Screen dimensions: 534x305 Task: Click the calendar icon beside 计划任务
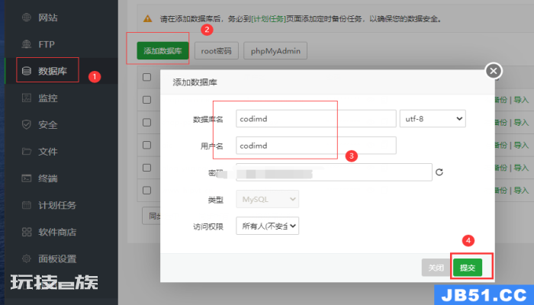[x=27, y=205]
